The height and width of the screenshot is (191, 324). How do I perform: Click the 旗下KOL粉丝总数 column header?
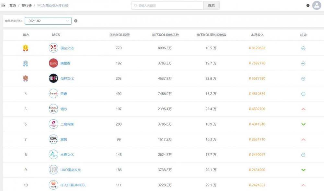pyautogui.click(x=165, y=35)
